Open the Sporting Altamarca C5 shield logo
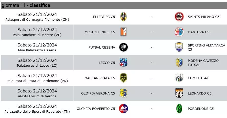This screenshot has height=118, width=227. (179, 47)
